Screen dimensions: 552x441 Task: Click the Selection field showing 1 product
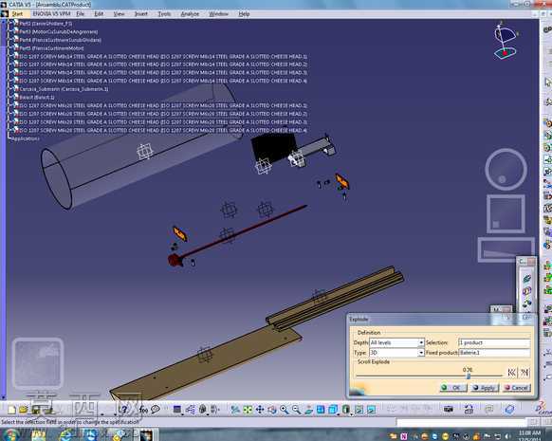coord(494,342)
